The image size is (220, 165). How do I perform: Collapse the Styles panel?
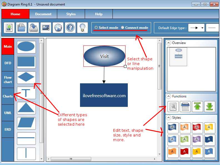tap(169, 118)
